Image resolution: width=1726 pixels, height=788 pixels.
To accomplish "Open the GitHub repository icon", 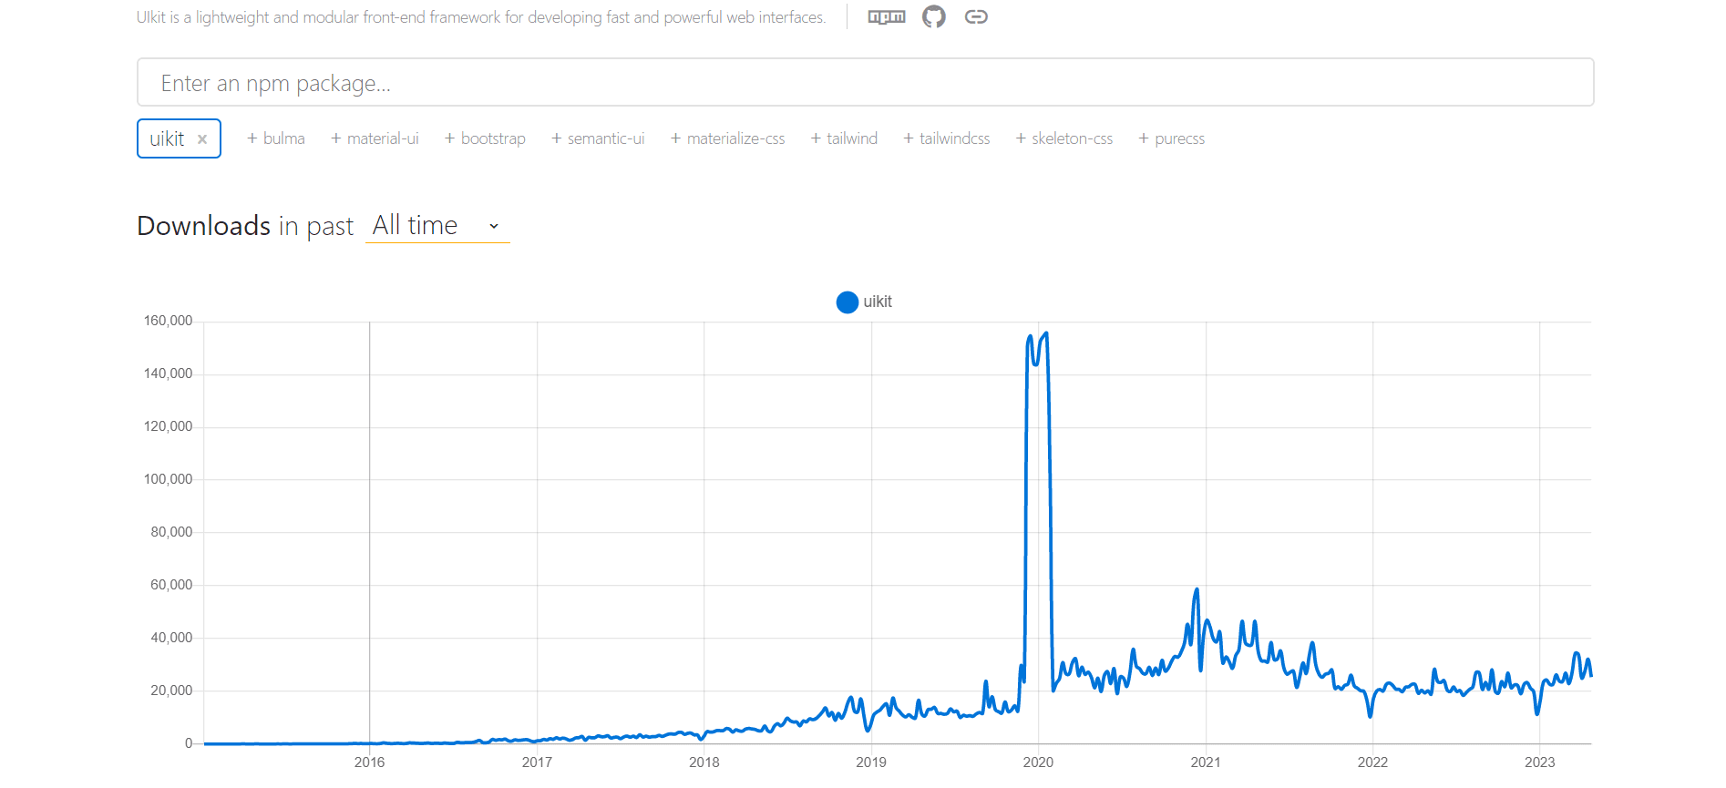I will 932,15.
